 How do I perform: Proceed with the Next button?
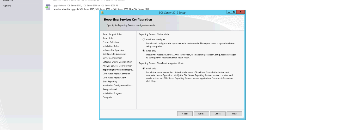tap(201, 114)
